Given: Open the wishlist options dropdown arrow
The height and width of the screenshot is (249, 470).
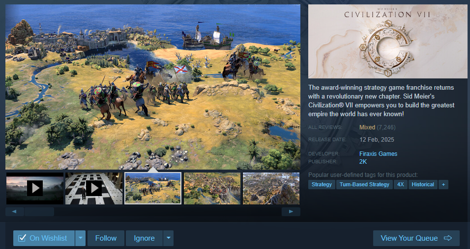Looking at the screenshot, I should (x=80, y=238).
